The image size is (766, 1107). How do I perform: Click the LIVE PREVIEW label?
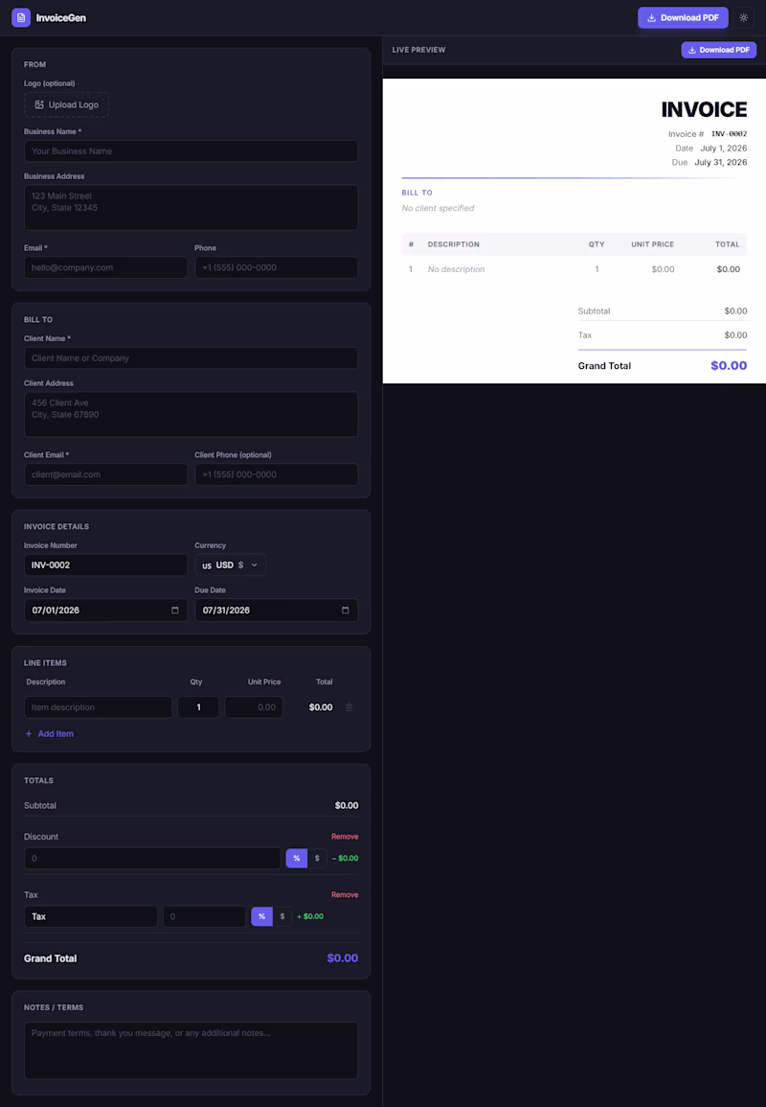point(419,50)
